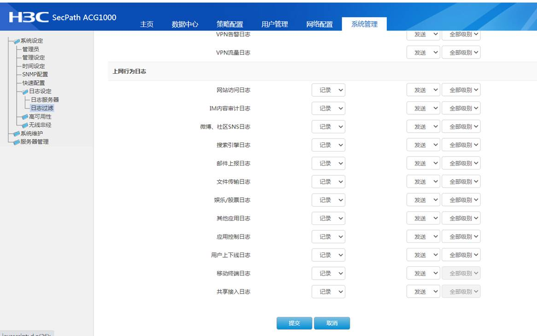Open 发送 dropdown for 用户上下线日志

pos(423,255)
